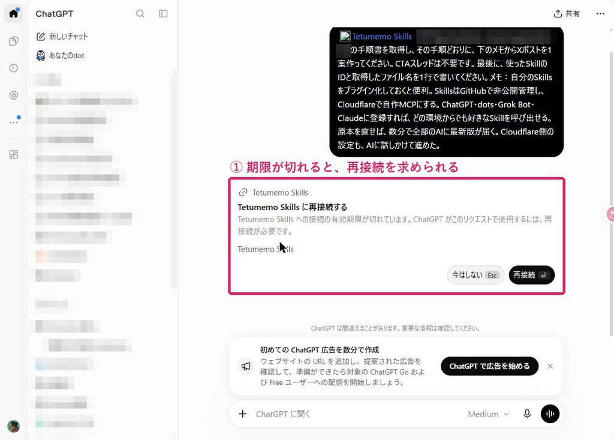Click the chain link icon on the reconnect card
This screenshot has width=614, height=440.
point(243,193)
